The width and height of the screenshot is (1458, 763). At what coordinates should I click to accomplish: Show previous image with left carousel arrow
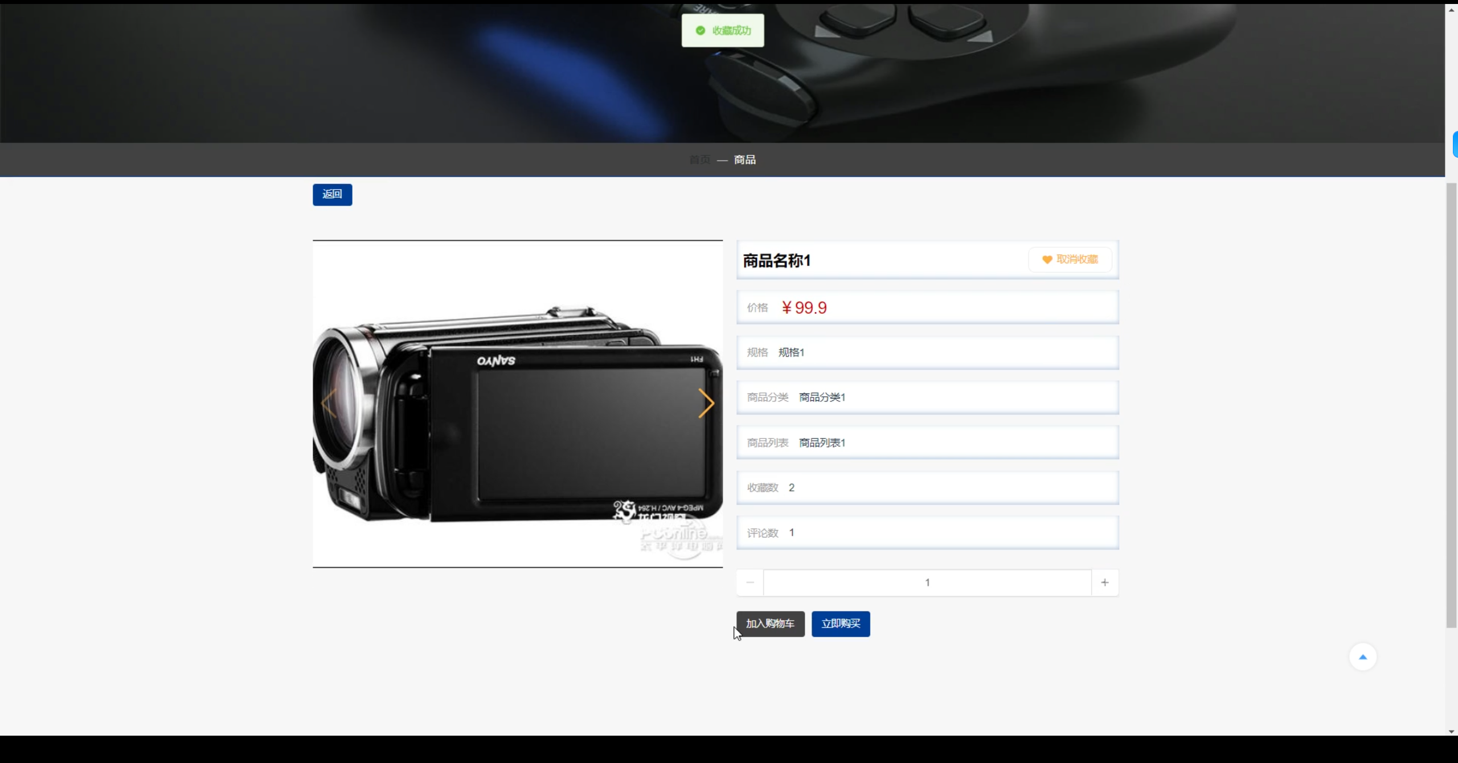(329, 404)
